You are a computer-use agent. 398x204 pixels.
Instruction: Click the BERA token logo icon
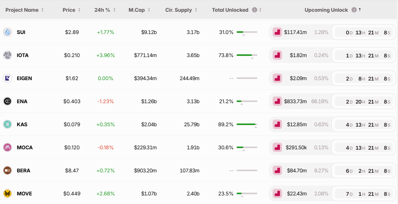(x=7, y=170)
